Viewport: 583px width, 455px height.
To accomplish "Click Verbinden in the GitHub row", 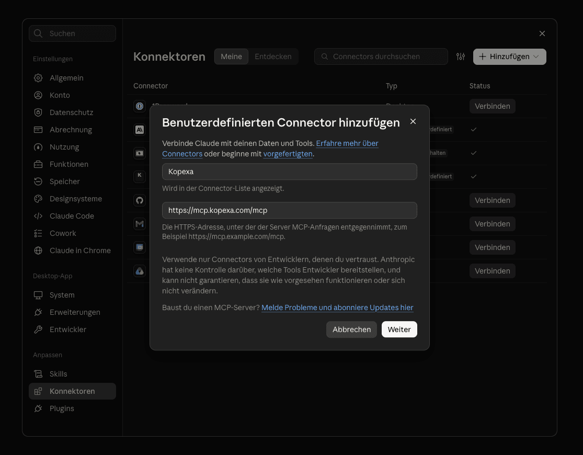I will pyautogui.click(x=492, y=200).
